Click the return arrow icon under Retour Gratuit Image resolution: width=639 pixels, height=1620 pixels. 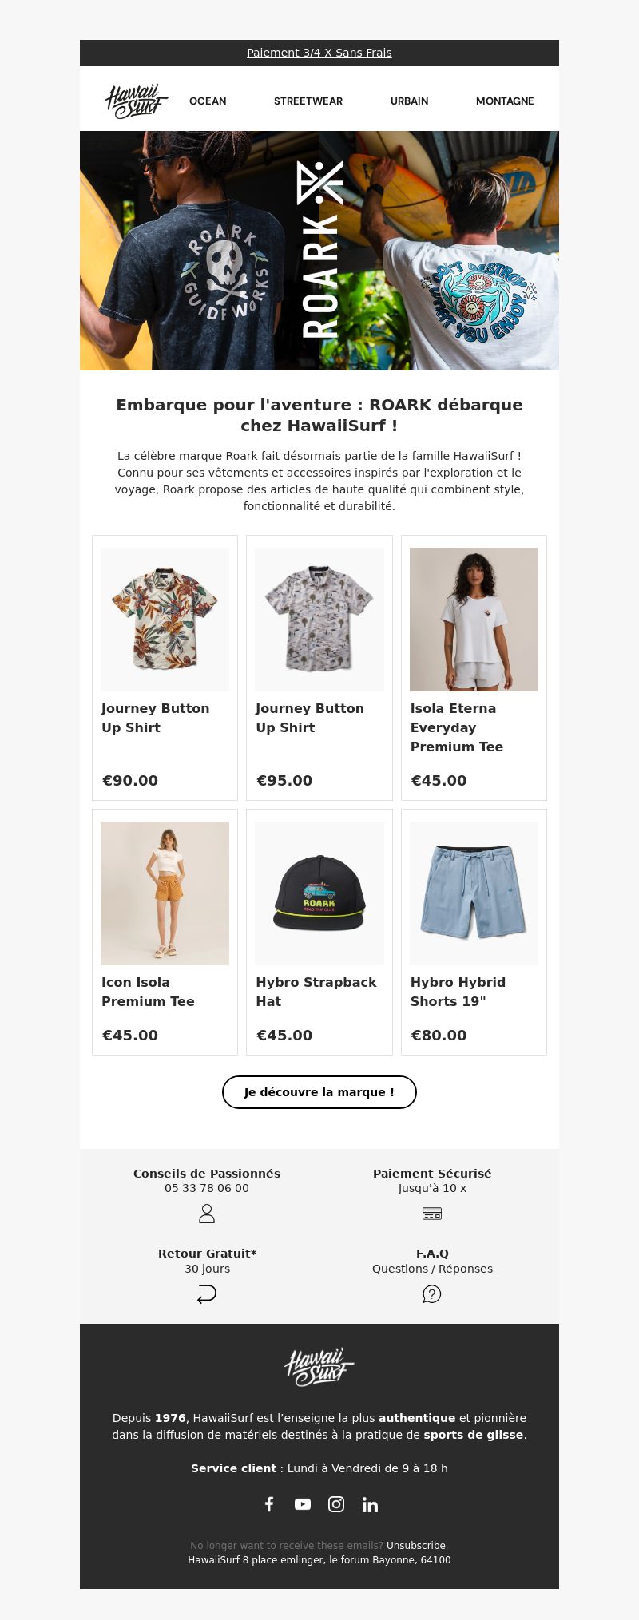tap(207, 1294)
